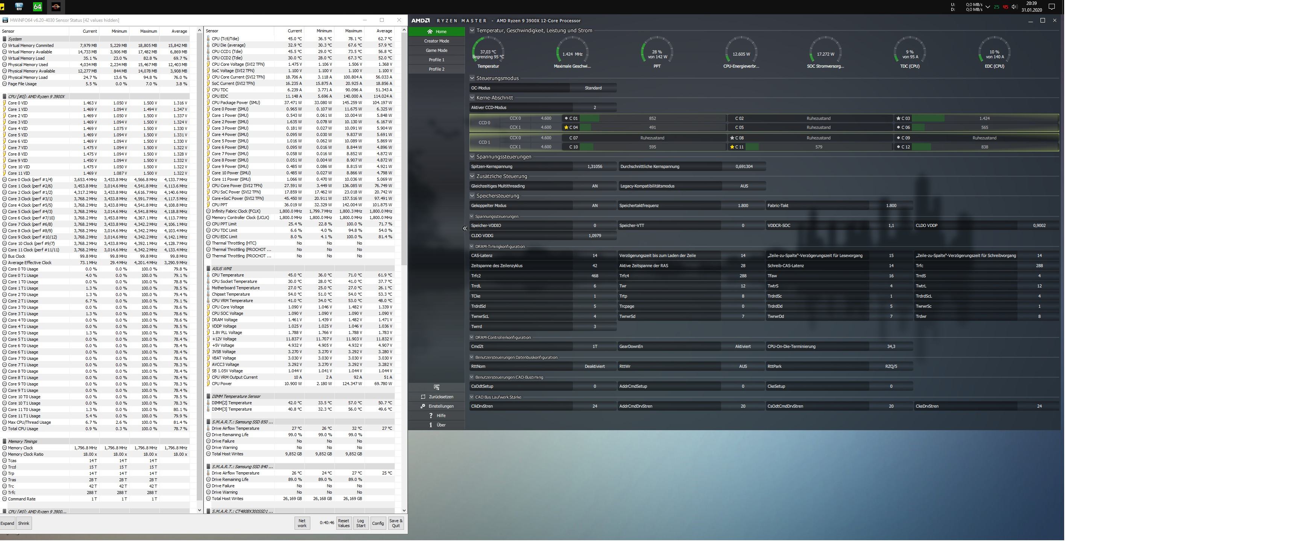The image size is (1294, 541).
Task: Click the chip icon beside the System group
Action: [x=5, y=39]
